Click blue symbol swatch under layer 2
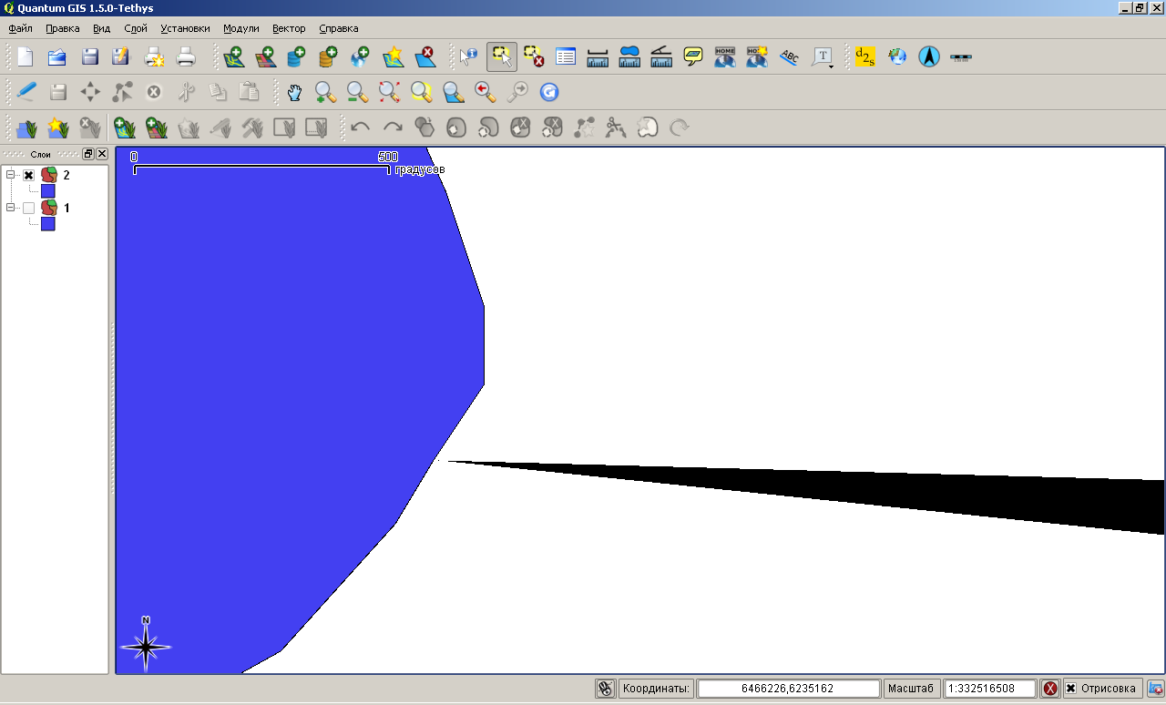Screen dimensions: 1166x705 click(48, 191)
